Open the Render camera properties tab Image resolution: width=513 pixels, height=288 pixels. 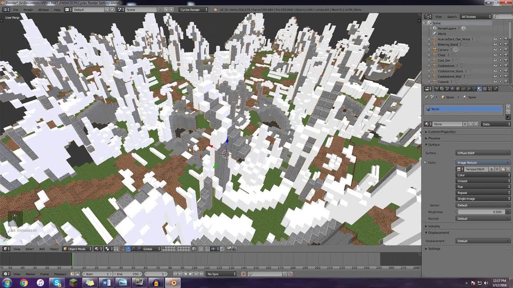[x=437, y=88]
